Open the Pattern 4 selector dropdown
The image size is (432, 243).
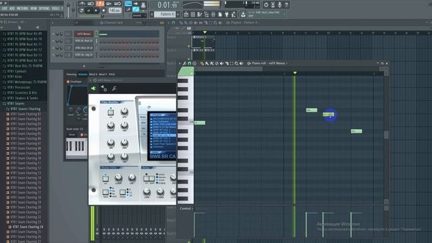(x=164, y=14)
